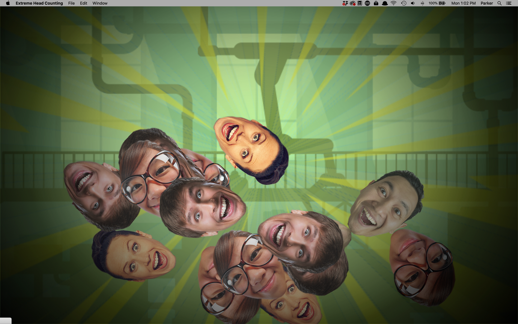This screenshot has height=324, width=518.
Task: Open the Creative Cloud status icon
Action: (x=353, y=3)
